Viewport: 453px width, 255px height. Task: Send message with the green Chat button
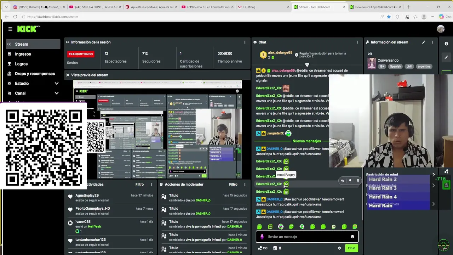(x=351, y=248)
